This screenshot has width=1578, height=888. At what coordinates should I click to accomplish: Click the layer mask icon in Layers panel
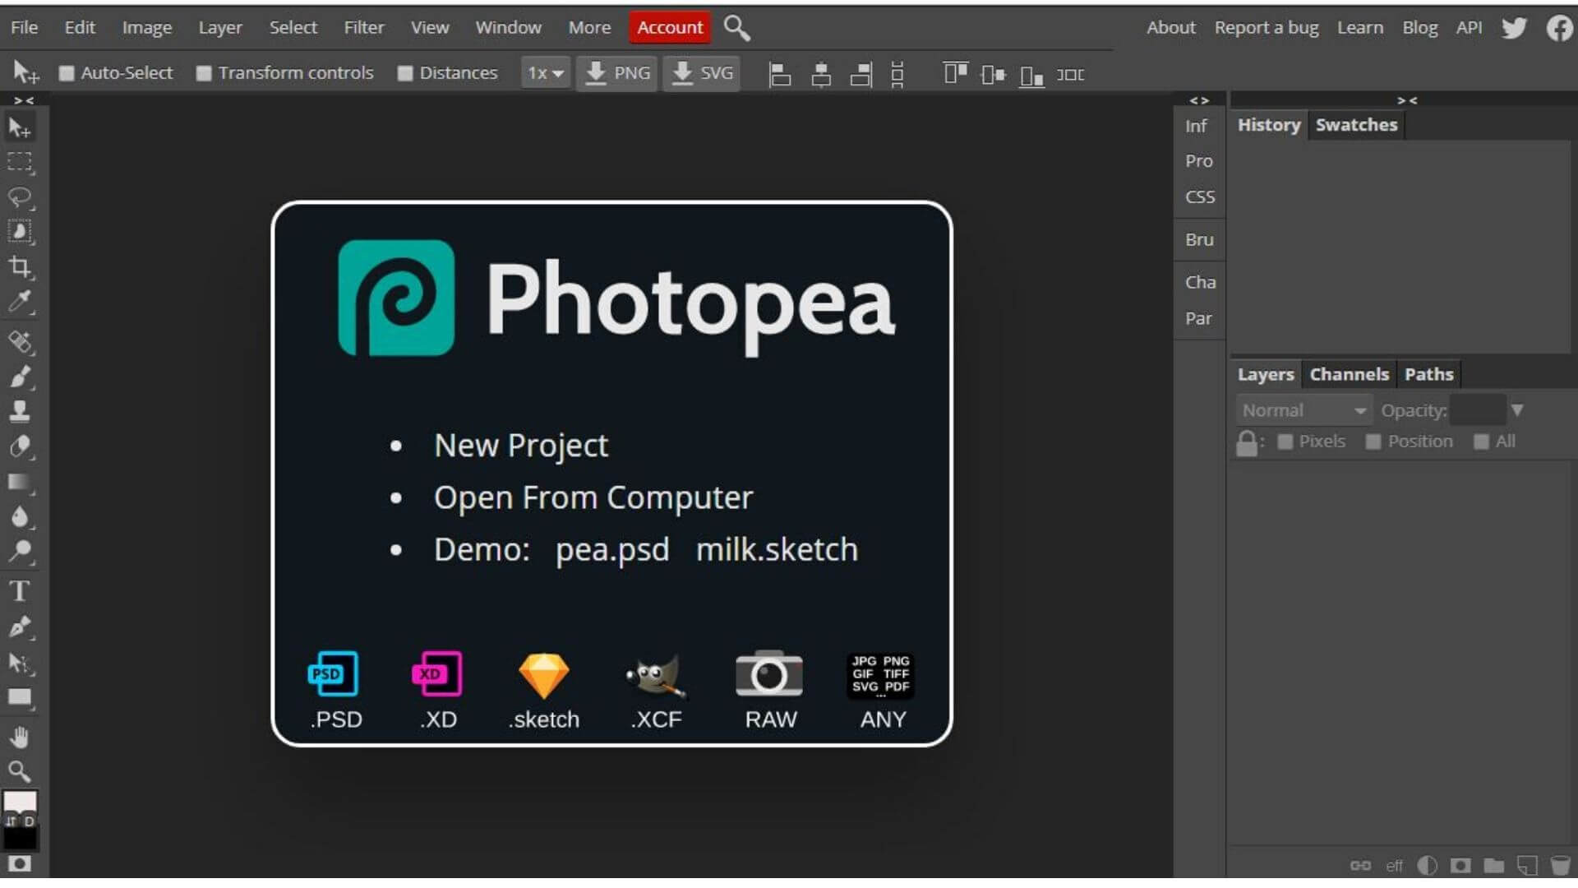click(x=1460, y=866)
